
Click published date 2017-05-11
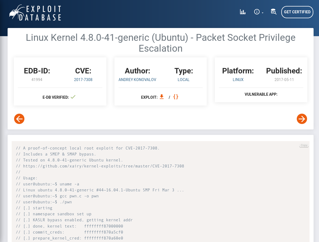[x=284, y=80]
